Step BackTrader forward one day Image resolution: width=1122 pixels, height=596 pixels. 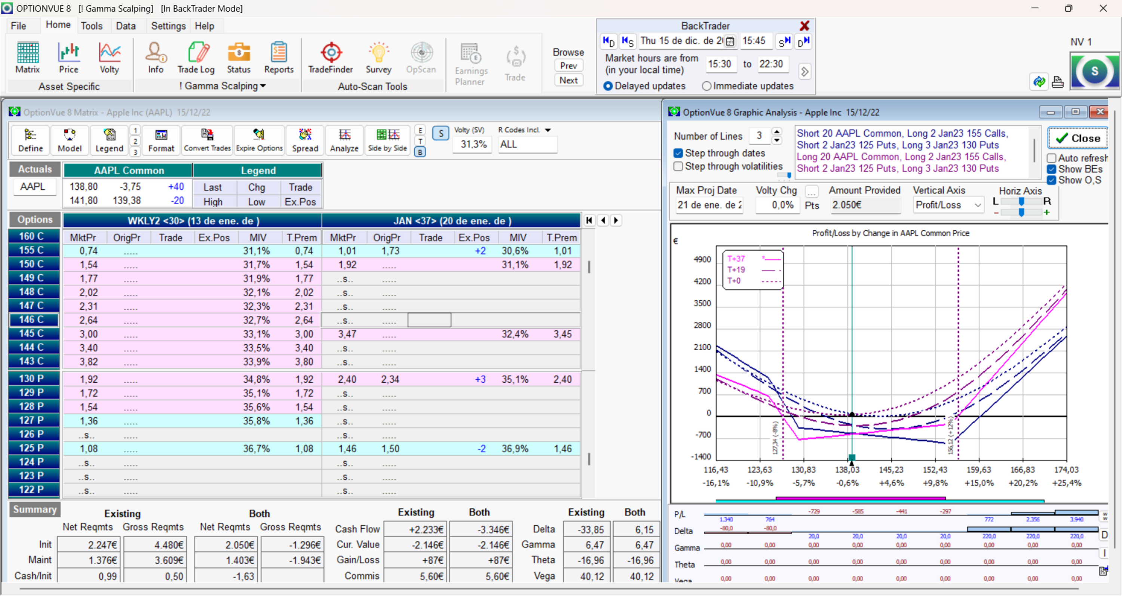point(804,41)
